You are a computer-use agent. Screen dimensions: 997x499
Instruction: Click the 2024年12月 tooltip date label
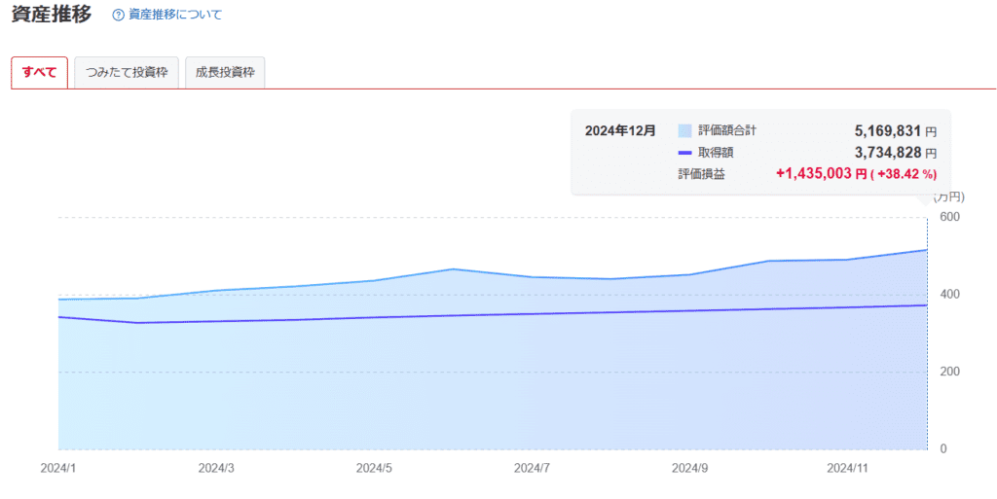(x=620, y=131)
